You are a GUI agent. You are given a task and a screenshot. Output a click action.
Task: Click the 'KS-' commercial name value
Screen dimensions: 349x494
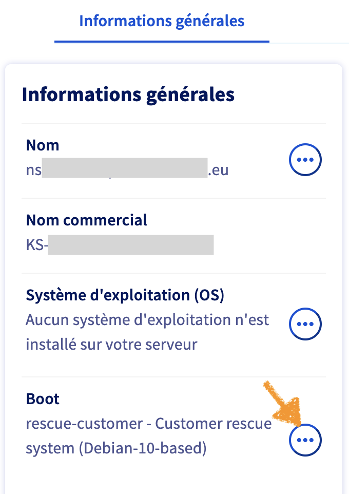click(x=37, y=245)
